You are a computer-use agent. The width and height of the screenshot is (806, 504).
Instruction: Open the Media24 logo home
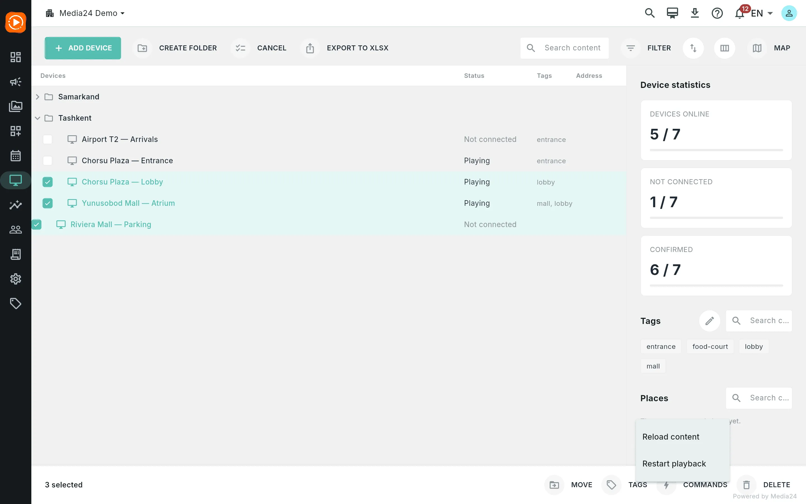pos(16,23)
